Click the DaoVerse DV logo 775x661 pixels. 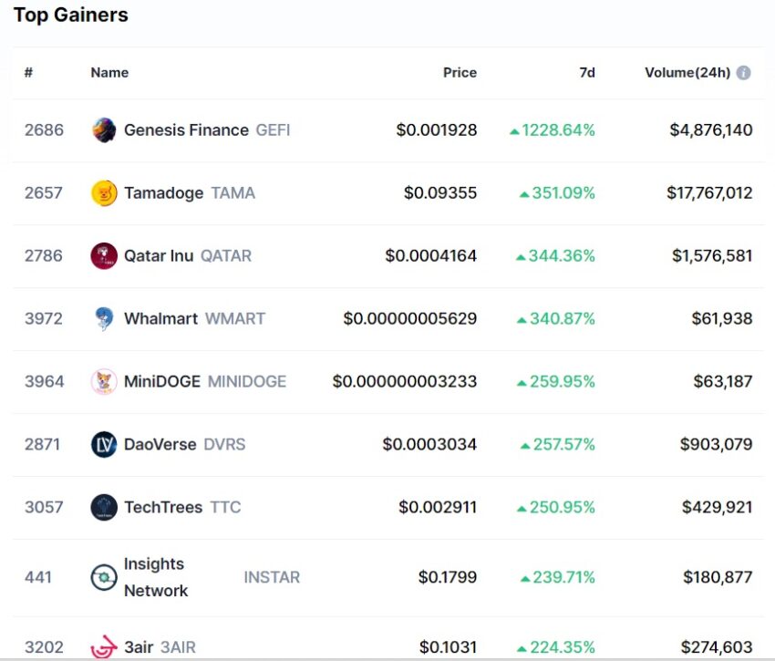pos(104,444)
